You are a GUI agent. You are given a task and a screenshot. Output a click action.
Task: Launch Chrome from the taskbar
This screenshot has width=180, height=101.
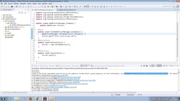click(x=38, y=99)
